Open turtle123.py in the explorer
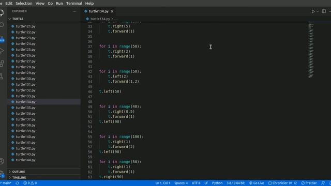Image resolution: width=331 pixels, height=186 pixels. pyautogui.click(x=44, y=38)
